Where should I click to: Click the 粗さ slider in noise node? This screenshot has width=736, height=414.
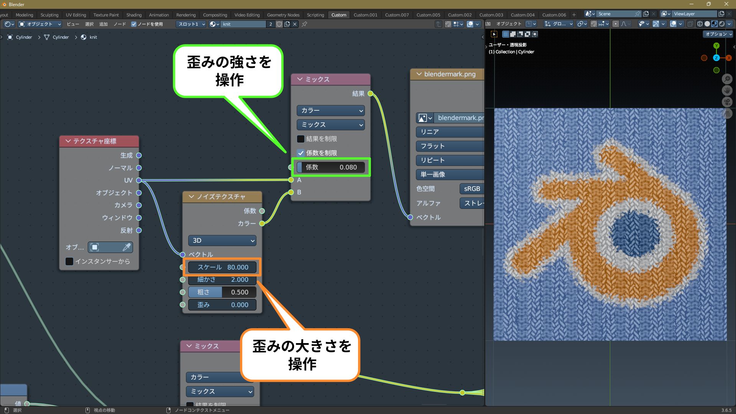click(x=222, y=292)
